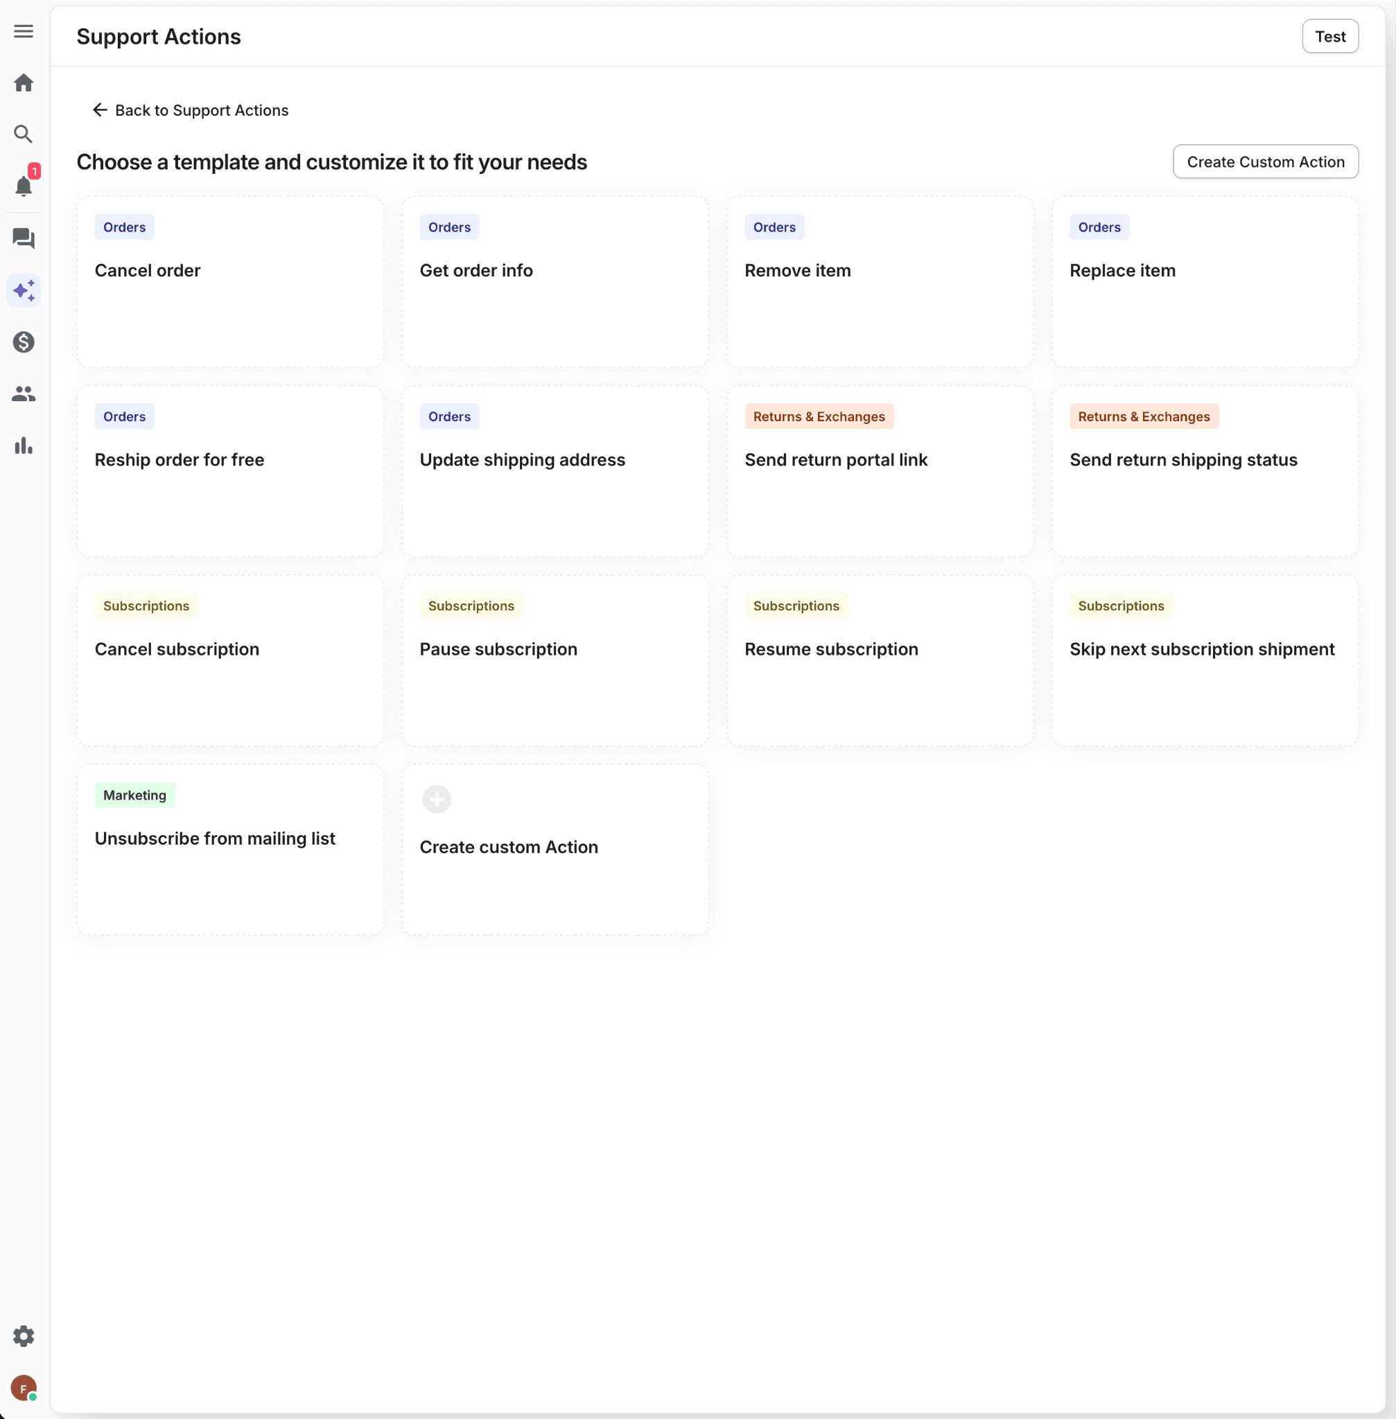
Task: Pick the Pause subscription template
Action: pyautogui.click(x=555, y=660)
